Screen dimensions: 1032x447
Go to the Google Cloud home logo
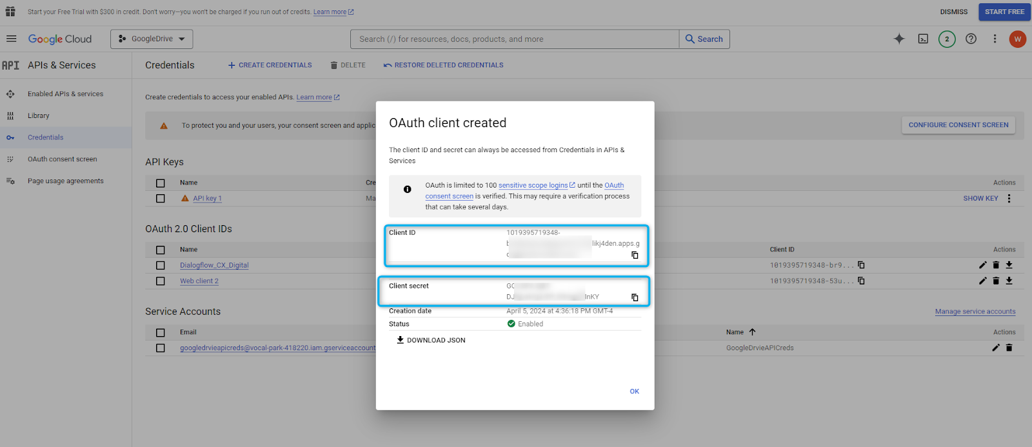click(60, 39)
